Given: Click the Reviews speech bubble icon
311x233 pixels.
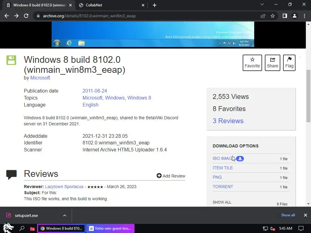Looking at the screenshot, I should point(11,175).
